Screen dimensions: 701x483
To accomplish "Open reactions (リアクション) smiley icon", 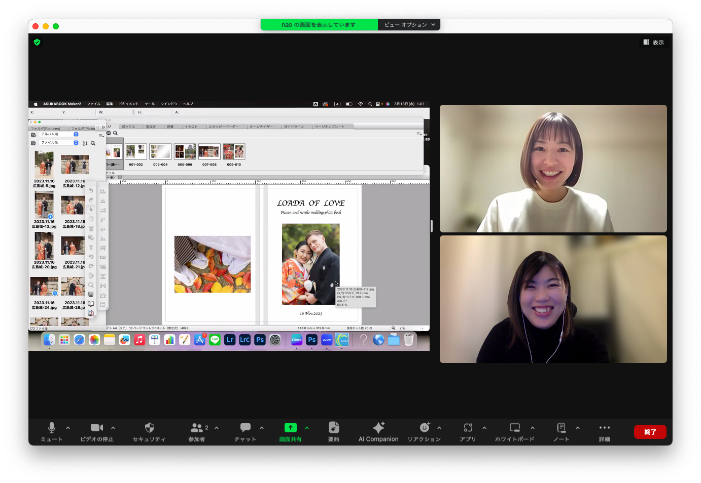I will [x=425, y=428].
